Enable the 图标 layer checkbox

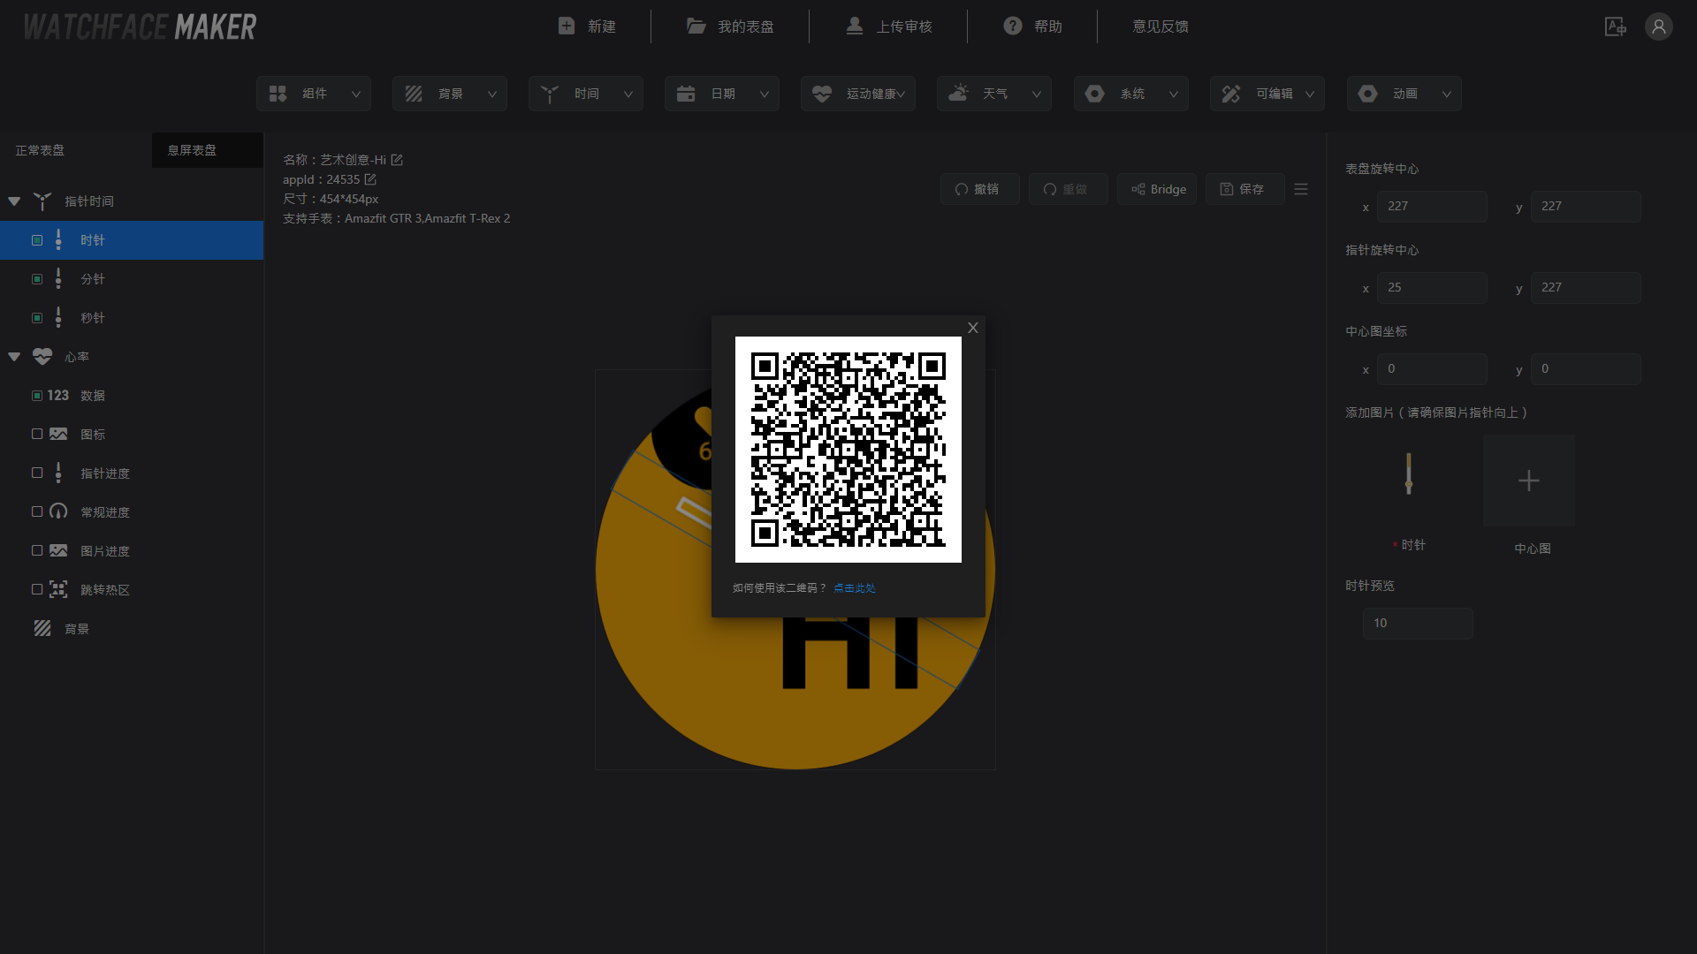[x=37, y=434]
